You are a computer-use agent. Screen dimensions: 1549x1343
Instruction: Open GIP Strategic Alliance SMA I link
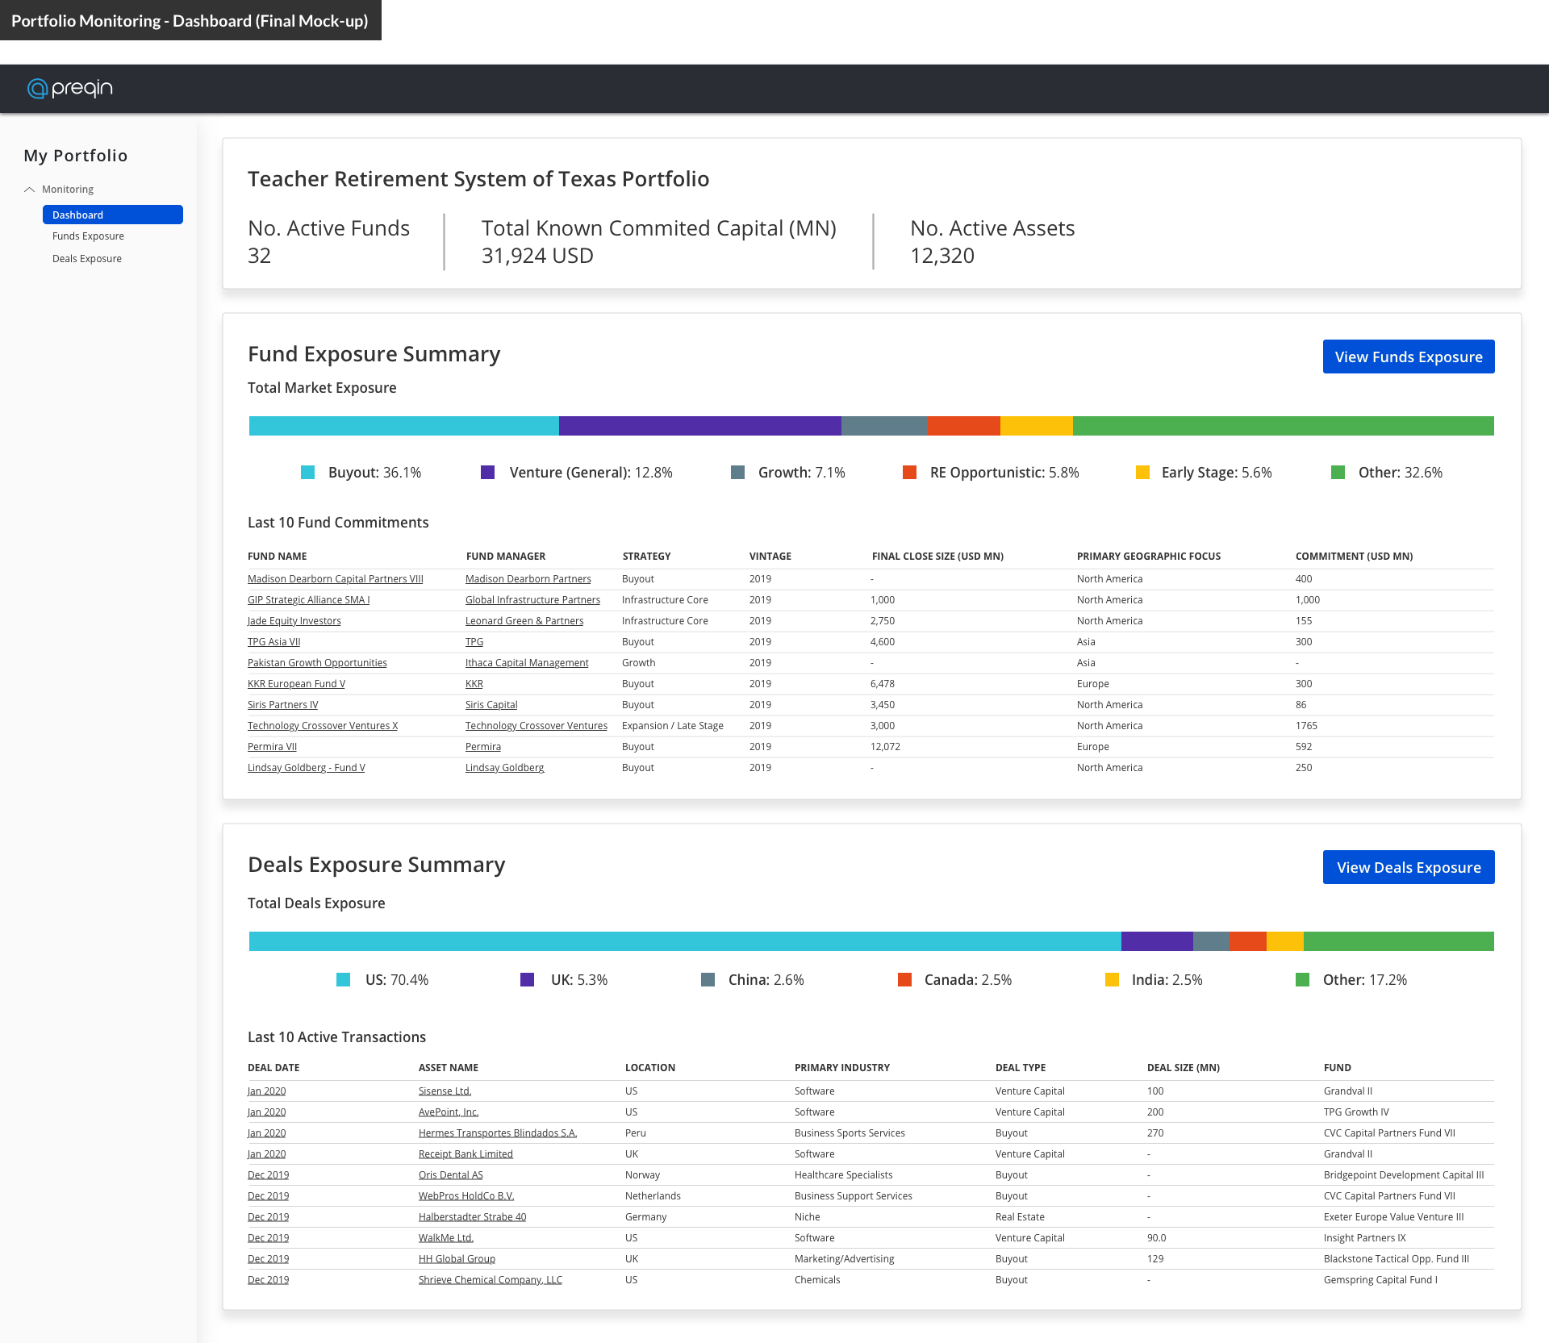coord(309,600)
